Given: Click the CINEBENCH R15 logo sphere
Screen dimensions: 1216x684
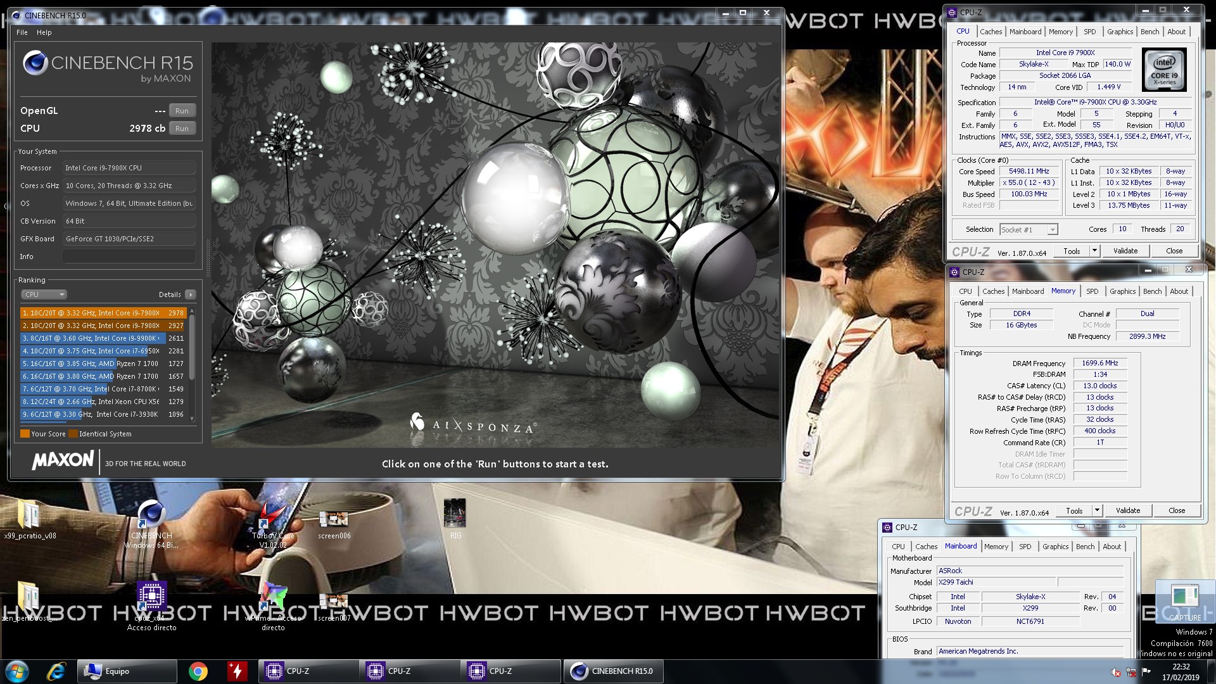Looking at the screenshot, I should coord(35,63).
